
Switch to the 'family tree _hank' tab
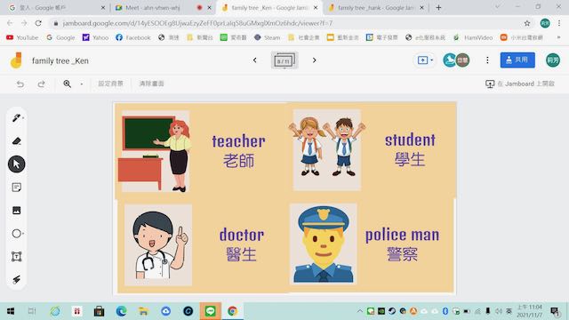pos(375,8)
